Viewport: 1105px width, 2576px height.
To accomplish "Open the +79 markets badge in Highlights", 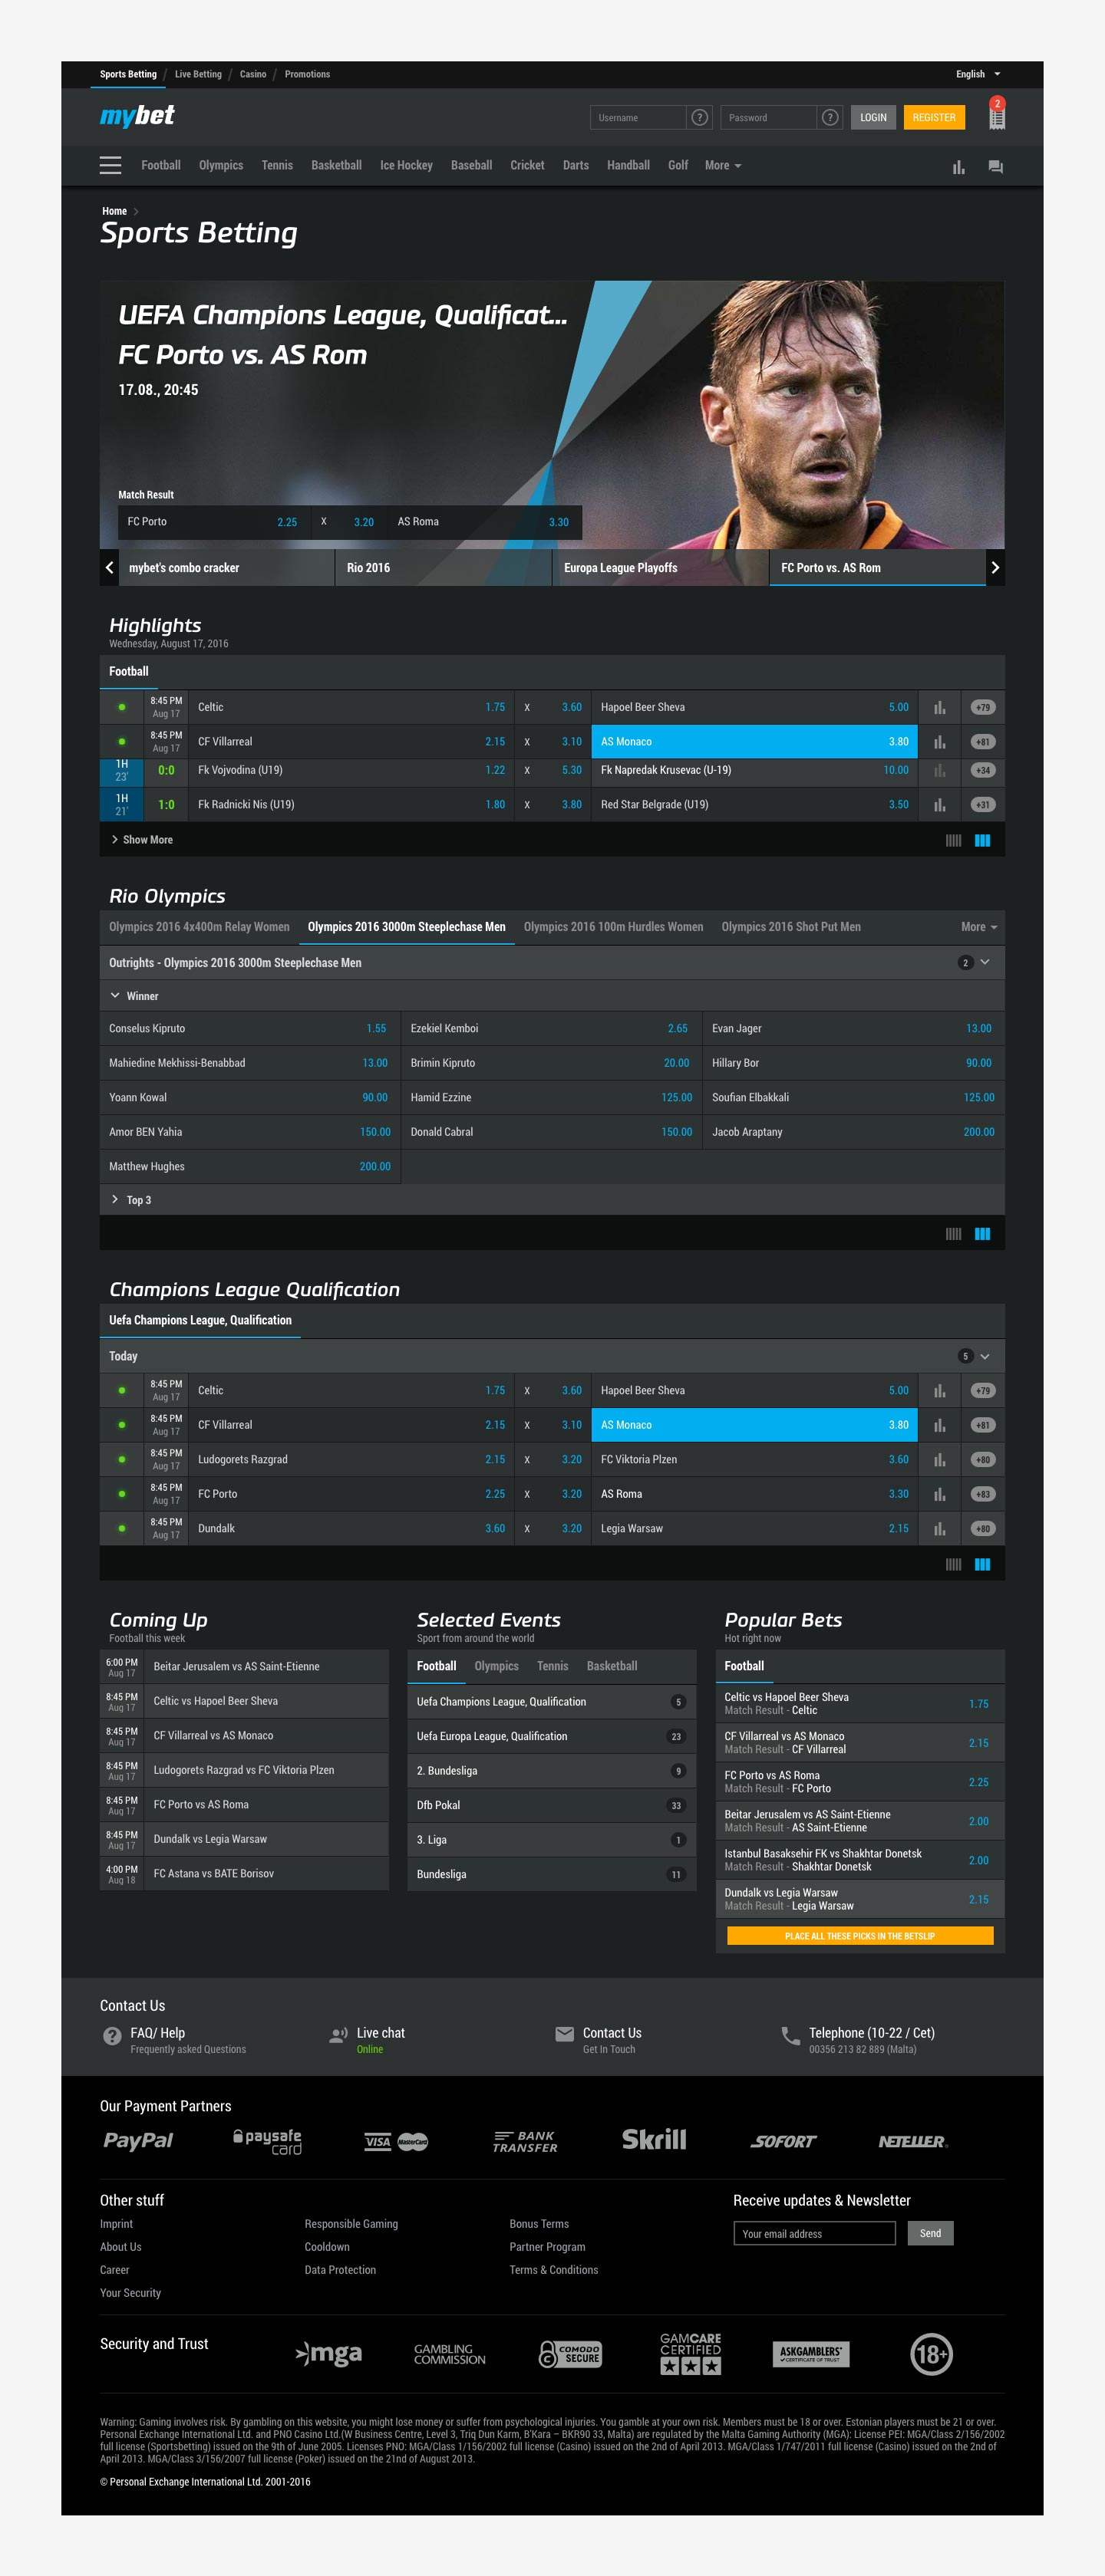I will click(982, 707).
